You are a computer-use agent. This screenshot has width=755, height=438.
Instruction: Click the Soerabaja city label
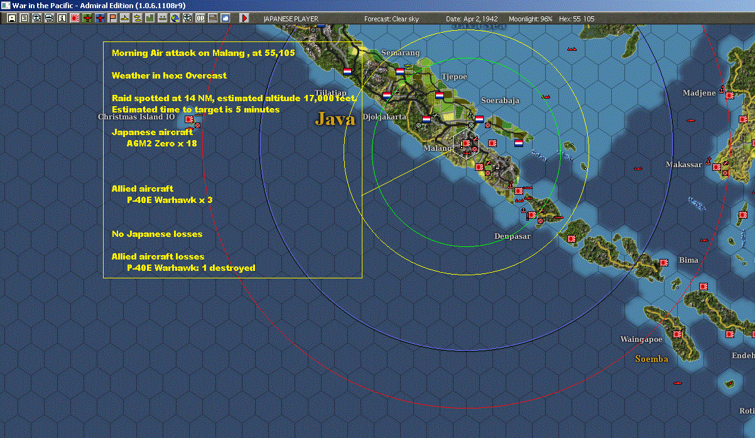tap(501, 100)
